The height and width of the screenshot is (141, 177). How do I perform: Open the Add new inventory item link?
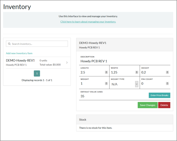point(19,53)
